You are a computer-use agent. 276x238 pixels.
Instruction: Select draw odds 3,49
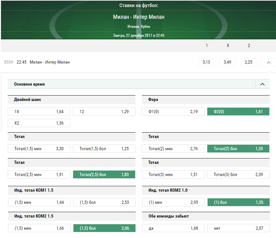click(227, 62)
